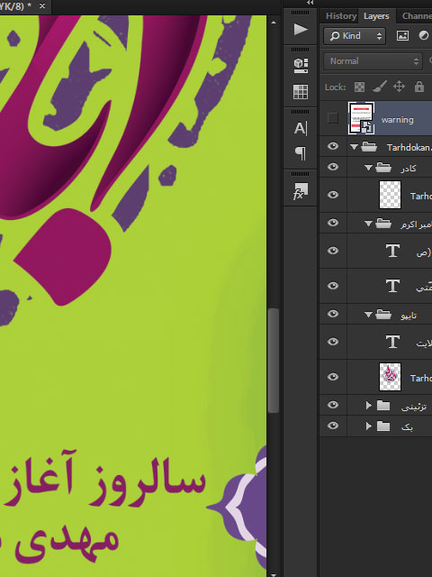
Task: Switch to the History tab
Action: coord(341,16)
